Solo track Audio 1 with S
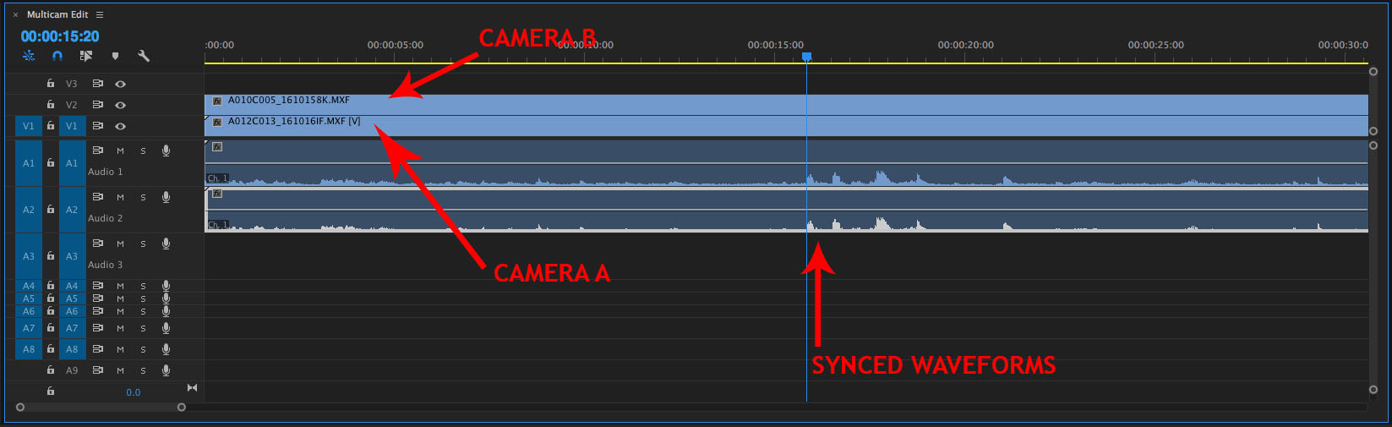This screenshot has width=1392, height=427. 143,151
